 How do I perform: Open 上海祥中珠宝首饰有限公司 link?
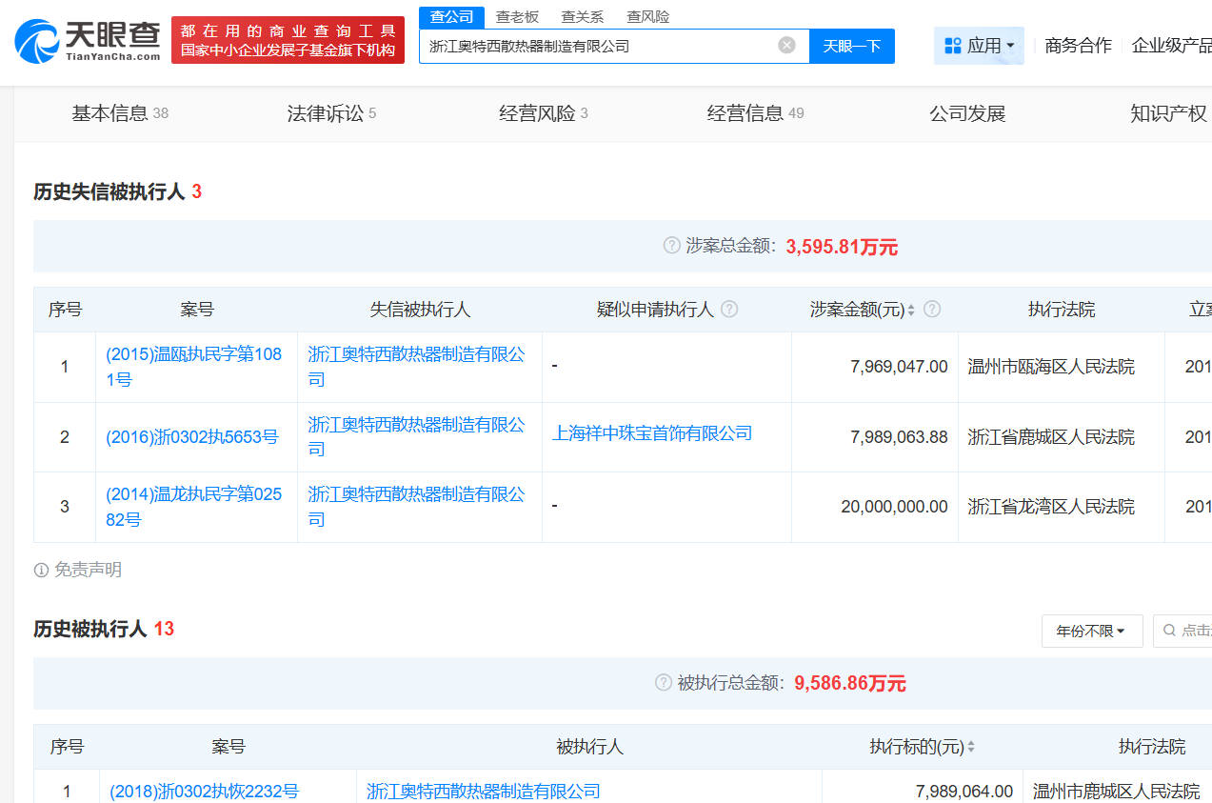652,433
